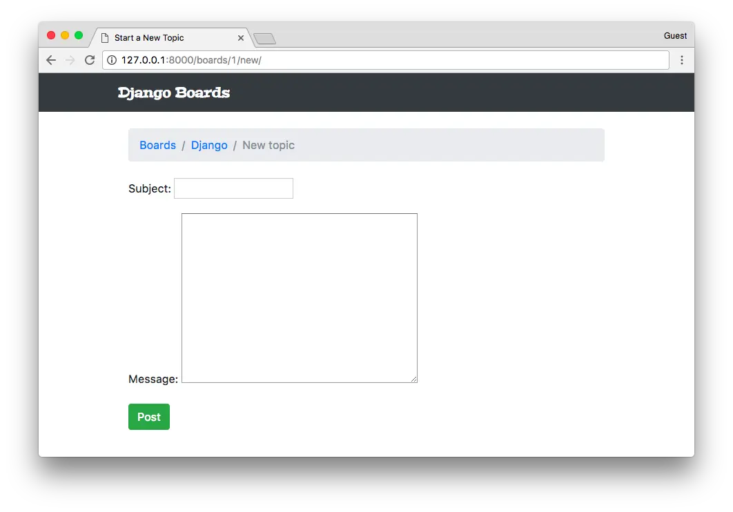Focus the address bar URL
Viewport: 733px width, 512px height.
(x=386, y=60)
